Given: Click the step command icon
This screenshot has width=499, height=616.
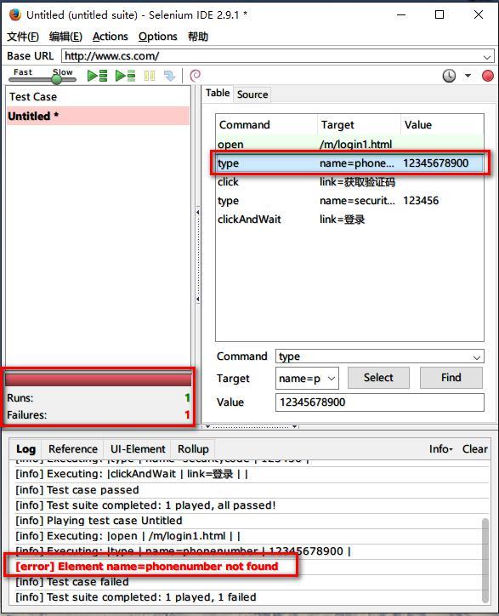Looking at the screenshot, I should 170,76.
